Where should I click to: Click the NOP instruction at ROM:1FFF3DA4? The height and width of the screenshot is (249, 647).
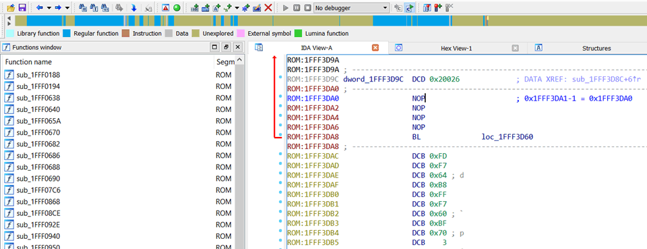coord(419,117)
